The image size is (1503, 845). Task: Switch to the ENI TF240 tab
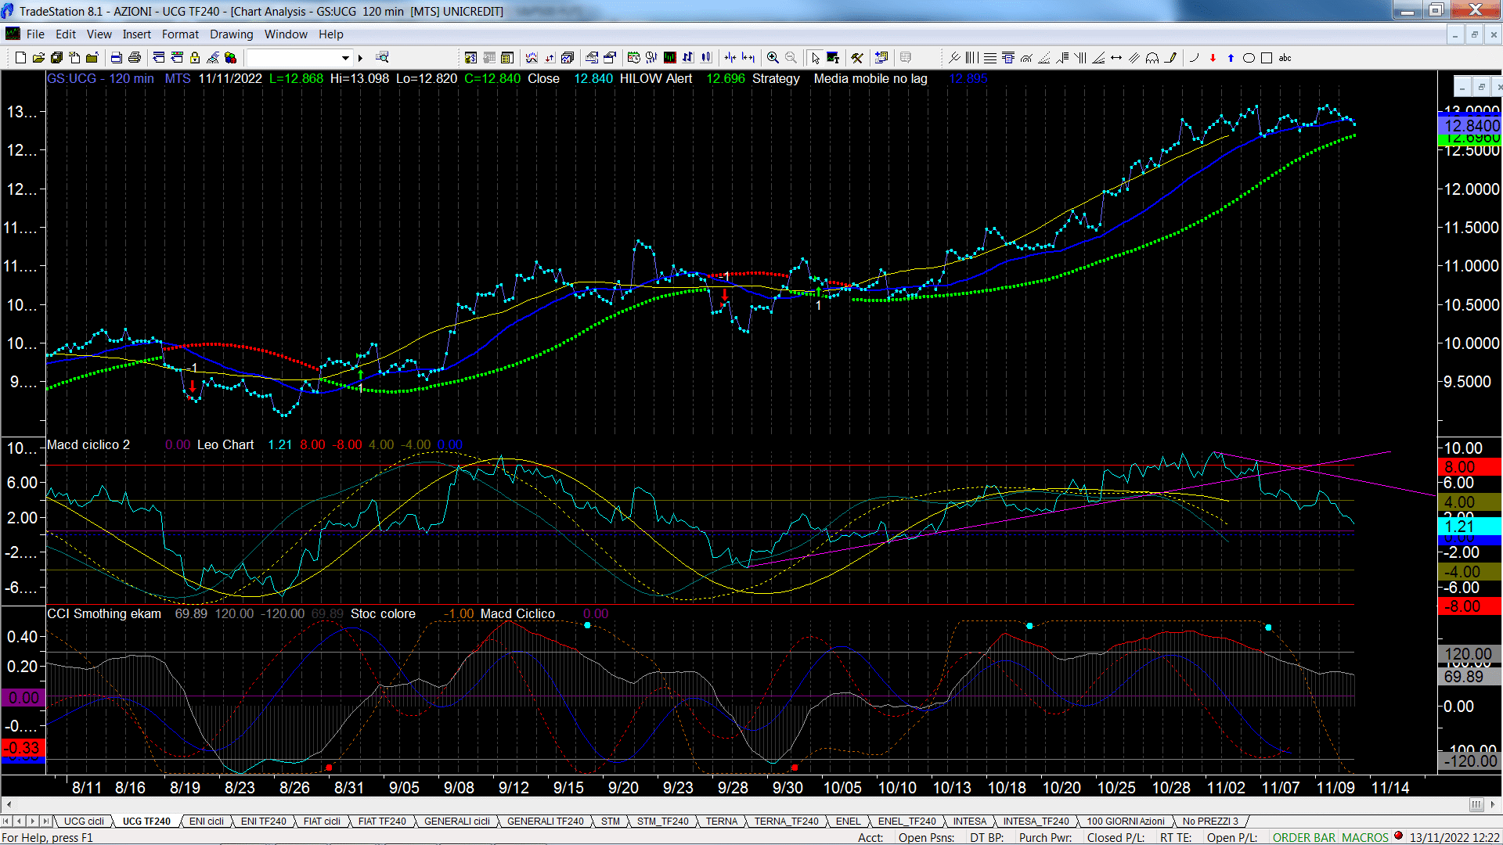coord(263,822)
